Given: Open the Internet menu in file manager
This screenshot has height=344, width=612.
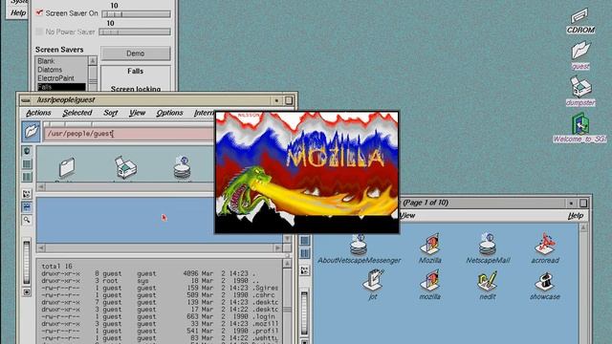Looking at the screenshot, I should (204, 113).
